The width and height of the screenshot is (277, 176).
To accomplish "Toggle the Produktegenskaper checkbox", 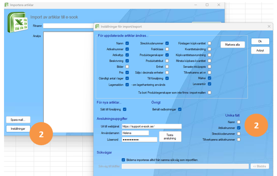I will [167, 55].
